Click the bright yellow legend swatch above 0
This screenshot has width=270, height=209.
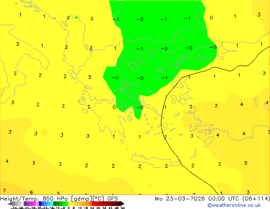(x=69, y=203)
